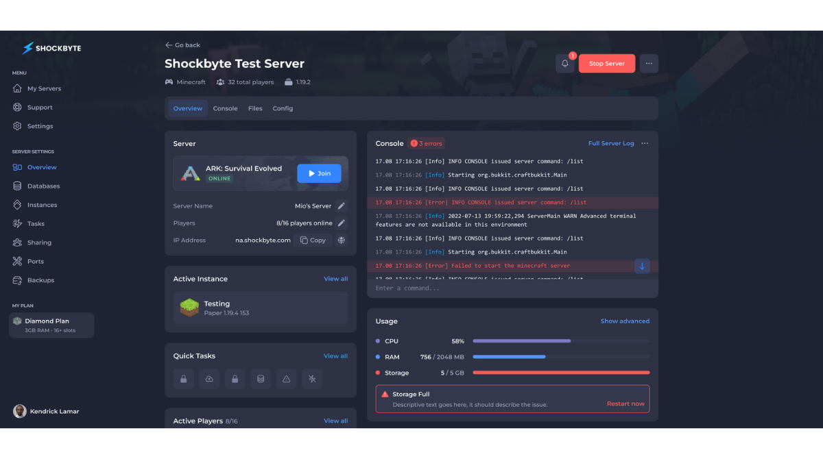Click the grass block instance icon
823x459 pixels.
coord(189,308)
